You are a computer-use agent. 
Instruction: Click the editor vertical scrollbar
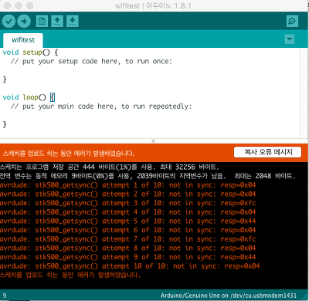[304, 93]
